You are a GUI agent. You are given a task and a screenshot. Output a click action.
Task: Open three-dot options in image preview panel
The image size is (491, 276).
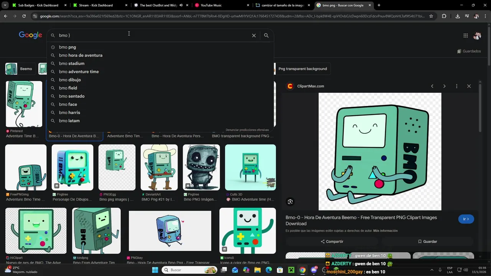tap(456, 86)
